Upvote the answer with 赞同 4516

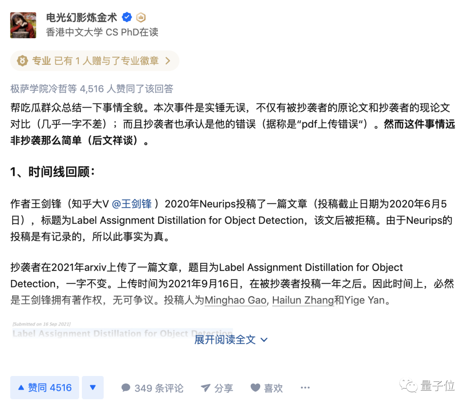(45, 387)
